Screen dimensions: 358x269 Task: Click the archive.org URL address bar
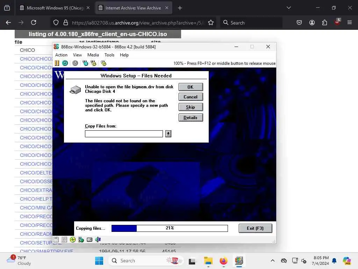coord(137,23)
